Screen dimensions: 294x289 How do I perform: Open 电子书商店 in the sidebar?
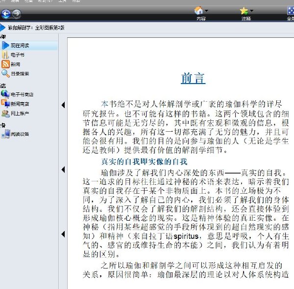[x=17, y=94]
